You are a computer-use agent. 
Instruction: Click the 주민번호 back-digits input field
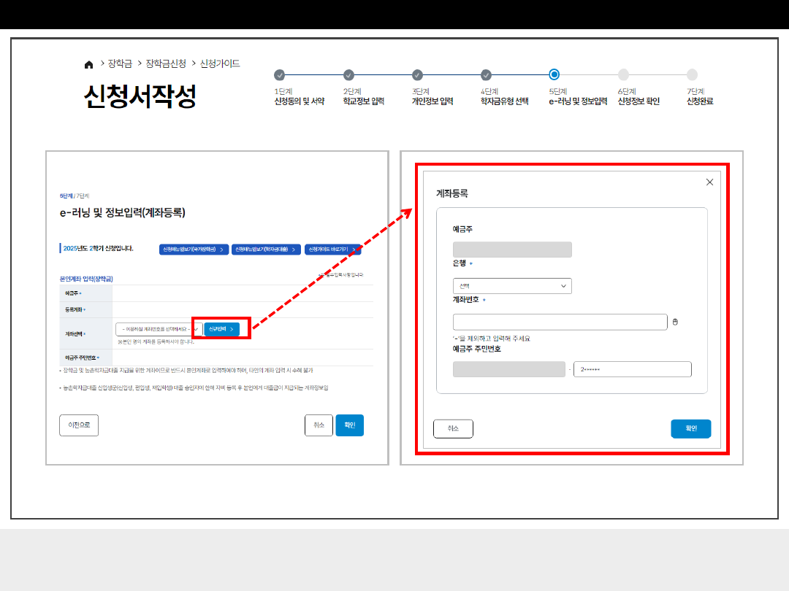(x=632, y=369)
